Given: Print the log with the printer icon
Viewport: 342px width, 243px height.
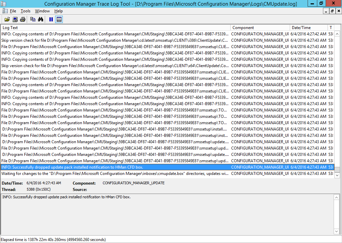Looking at the screenshot, I should tap(23, 19).
